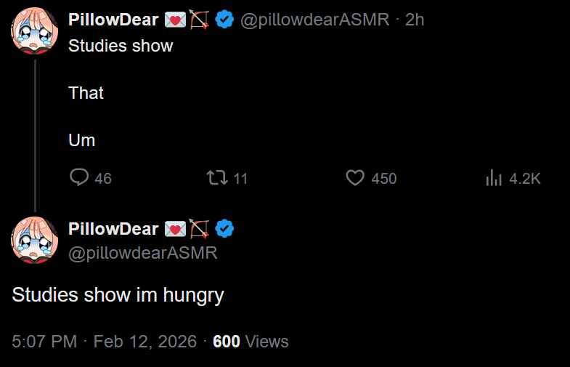This screenshot has width=570, height=367.
Task: Click PillowDear display name on first tweet
Action: point(113,20)
